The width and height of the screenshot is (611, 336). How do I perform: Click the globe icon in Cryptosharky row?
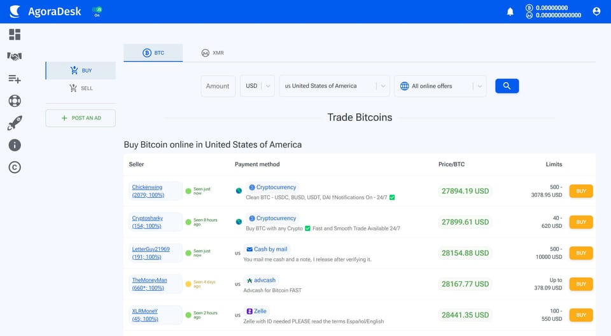[239, 222]
